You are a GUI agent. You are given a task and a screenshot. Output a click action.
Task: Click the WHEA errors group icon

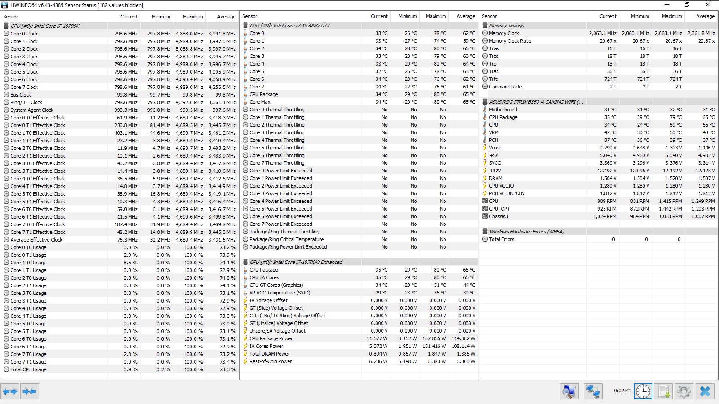[x=485, y=232]
